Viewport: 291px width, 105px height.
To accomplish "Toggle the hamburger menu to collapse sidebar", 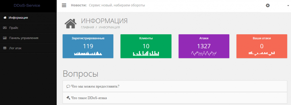I will pyautogui.click(x=64, y=5).
